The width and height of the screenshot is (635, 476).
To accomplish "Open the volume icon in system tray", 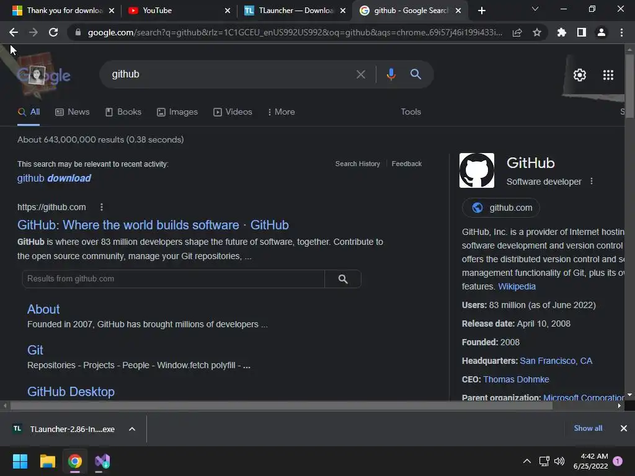I will (x=559, y=461).
